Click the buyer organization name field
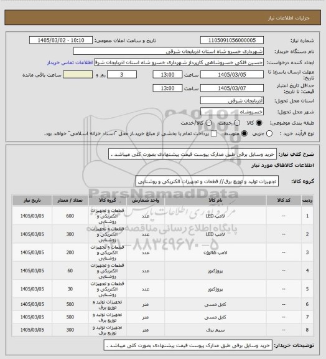This screenshot has width=326, height=359. pos(168,51)
